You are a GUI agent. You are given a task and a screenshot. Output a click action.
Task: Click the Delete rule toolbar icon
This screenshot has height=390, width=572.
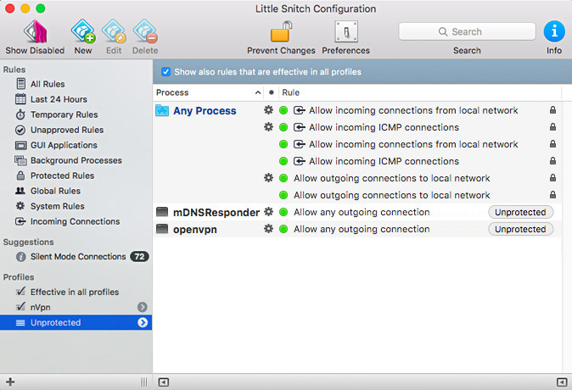click(145, 31)
